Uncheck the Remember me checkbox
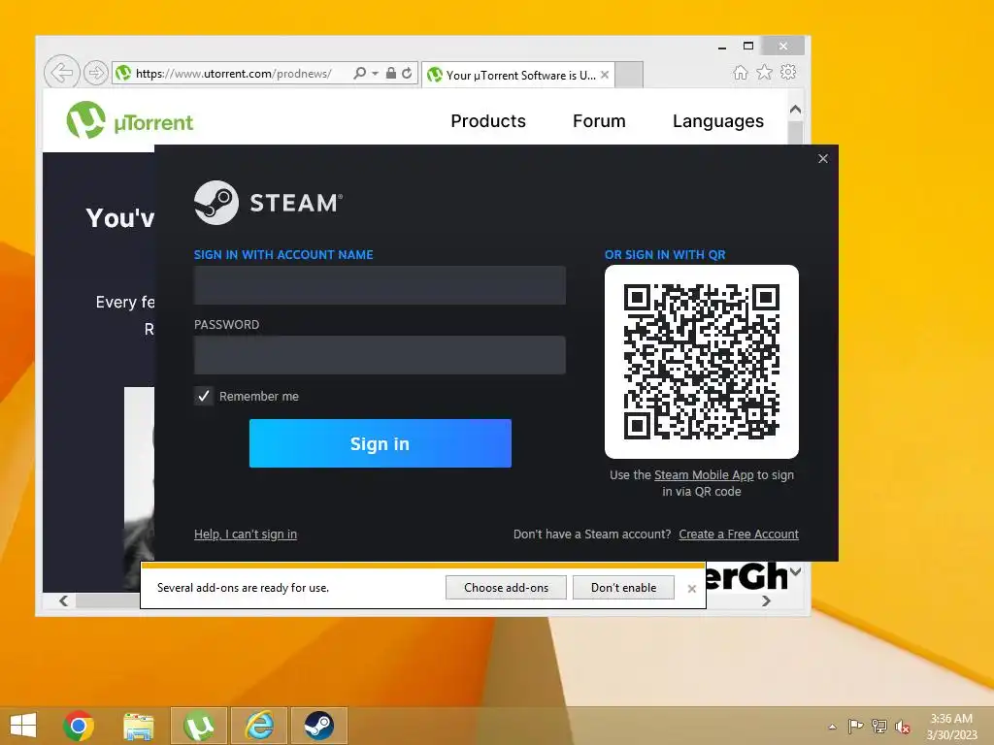This screenshot has width=994, height=745. (x=204, y=396)
